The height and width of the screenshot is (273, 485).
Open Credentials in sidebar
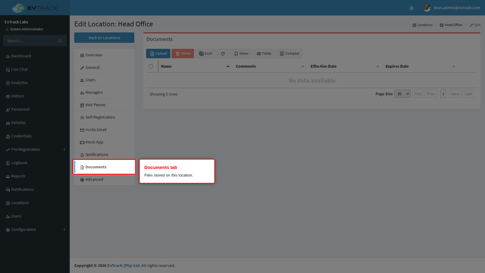click(35, 136)
